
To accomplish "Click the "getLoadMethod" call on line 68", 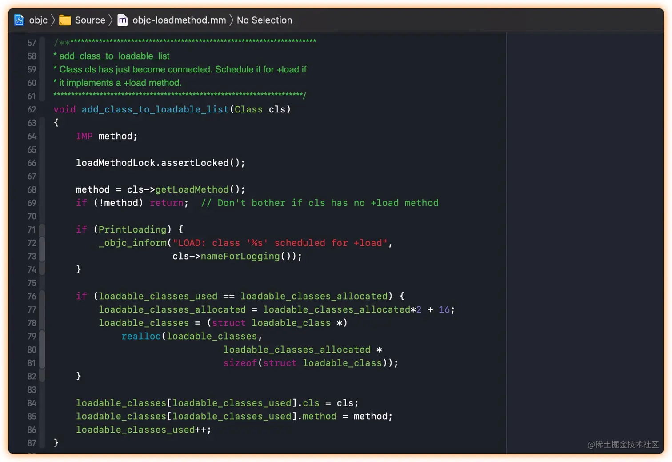I will 192,189.
